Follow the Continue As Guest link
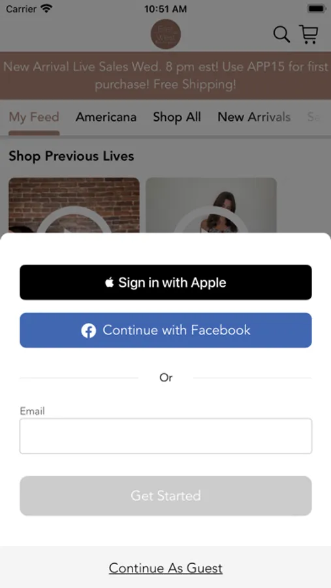 (166, 568)
